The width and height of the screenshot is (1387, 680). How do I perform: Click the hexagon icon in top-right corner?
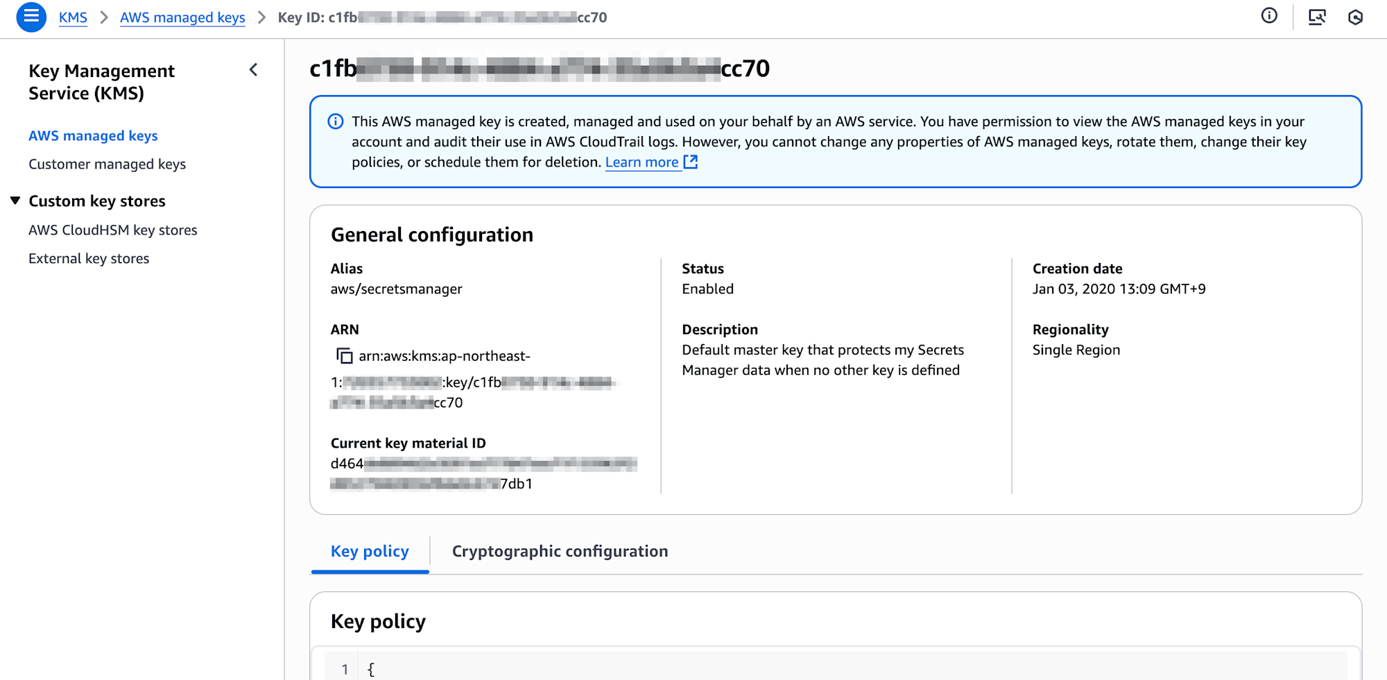1355,17
